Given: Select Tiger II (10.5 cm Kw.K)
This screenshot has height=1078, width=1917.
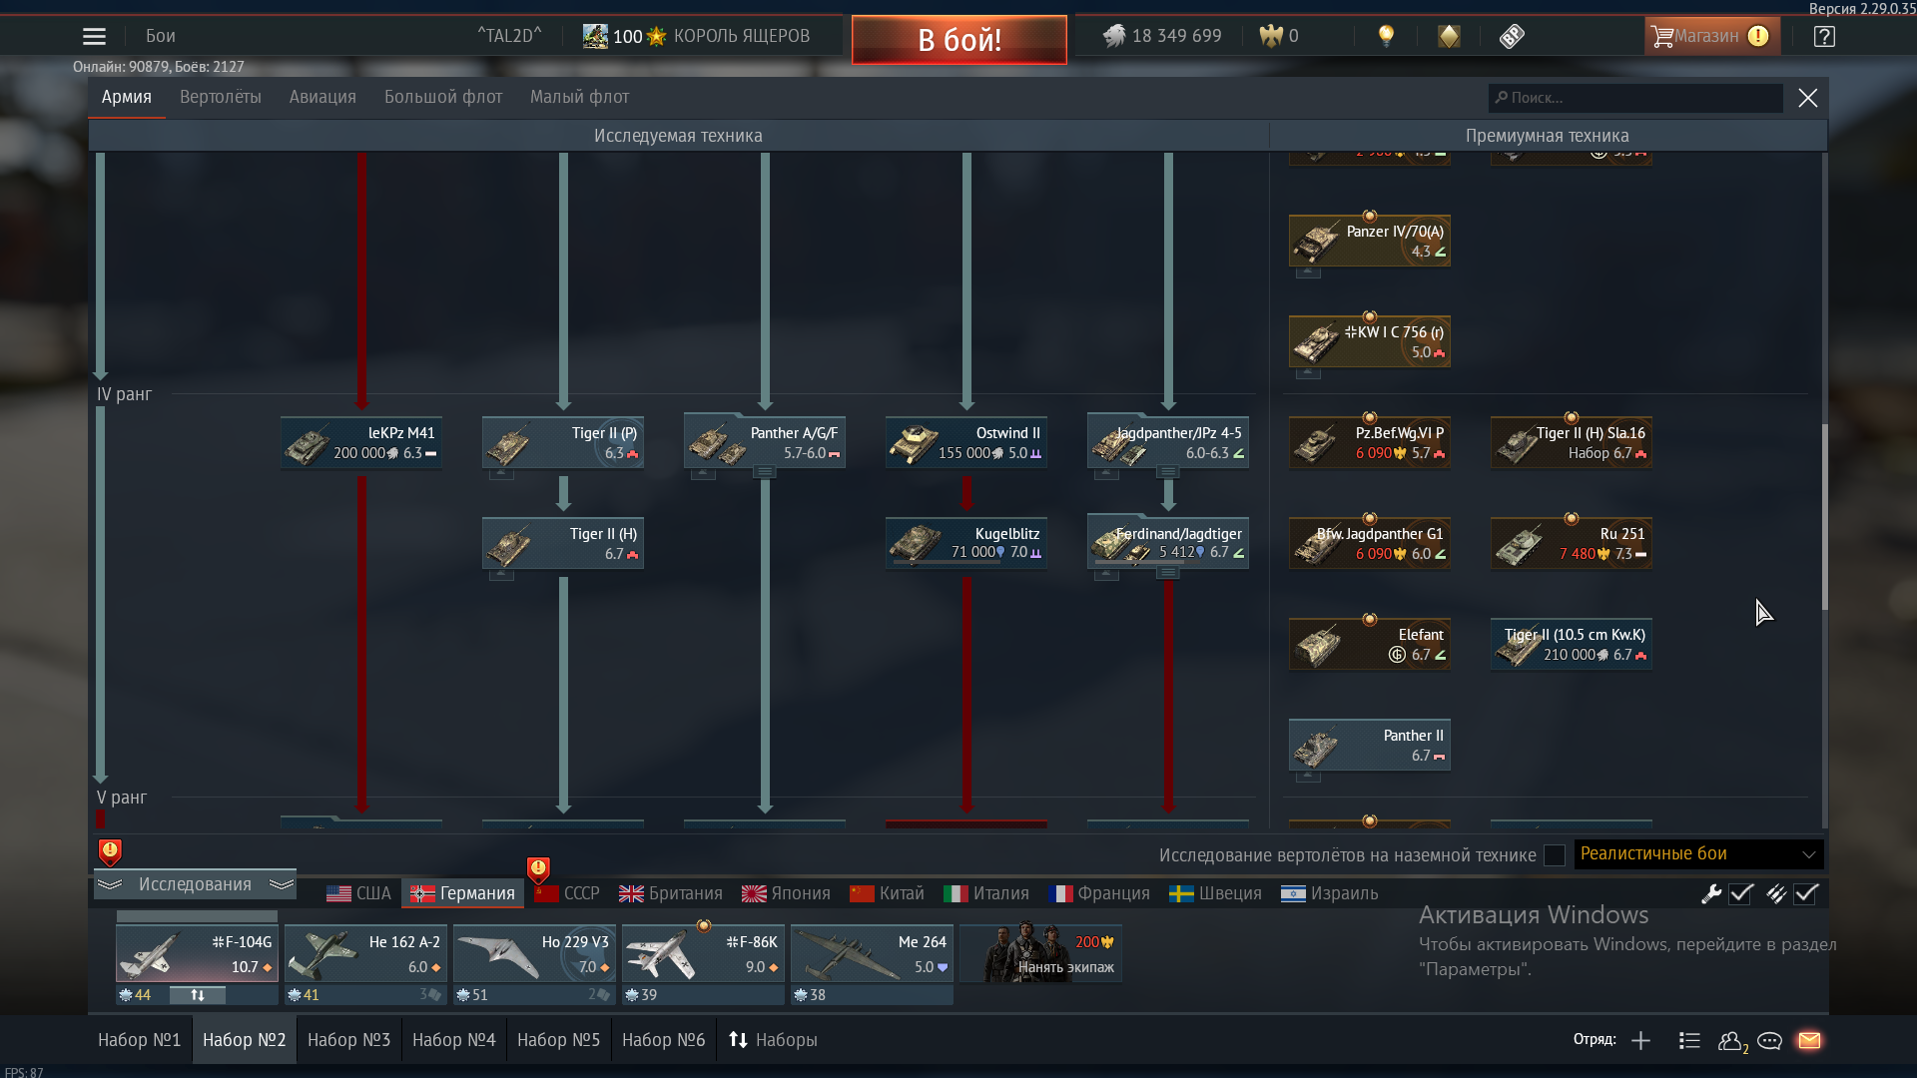Looking at the screenshot, I should pyautogui.click(x=1572, y=645).
